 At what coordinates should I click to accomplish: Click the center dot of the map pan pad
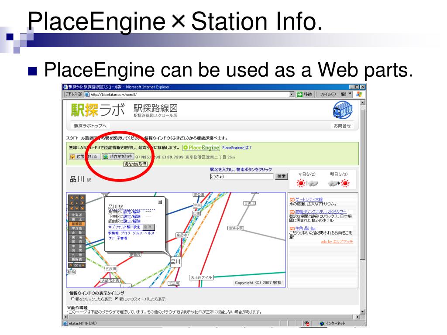(x=77, y=203)
